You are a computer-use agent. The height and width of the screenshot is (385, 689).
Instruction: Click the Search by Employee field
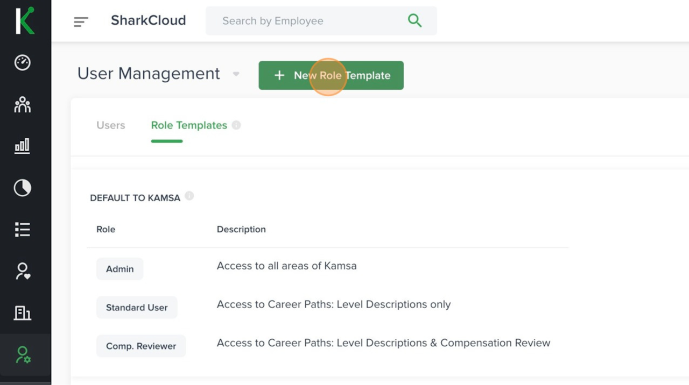coord(307,21)
